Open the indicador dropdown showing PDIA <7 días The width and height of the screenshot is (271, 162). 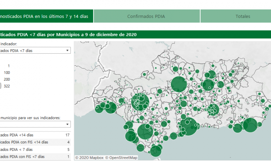pyautogui.click(x=35, y=51)
